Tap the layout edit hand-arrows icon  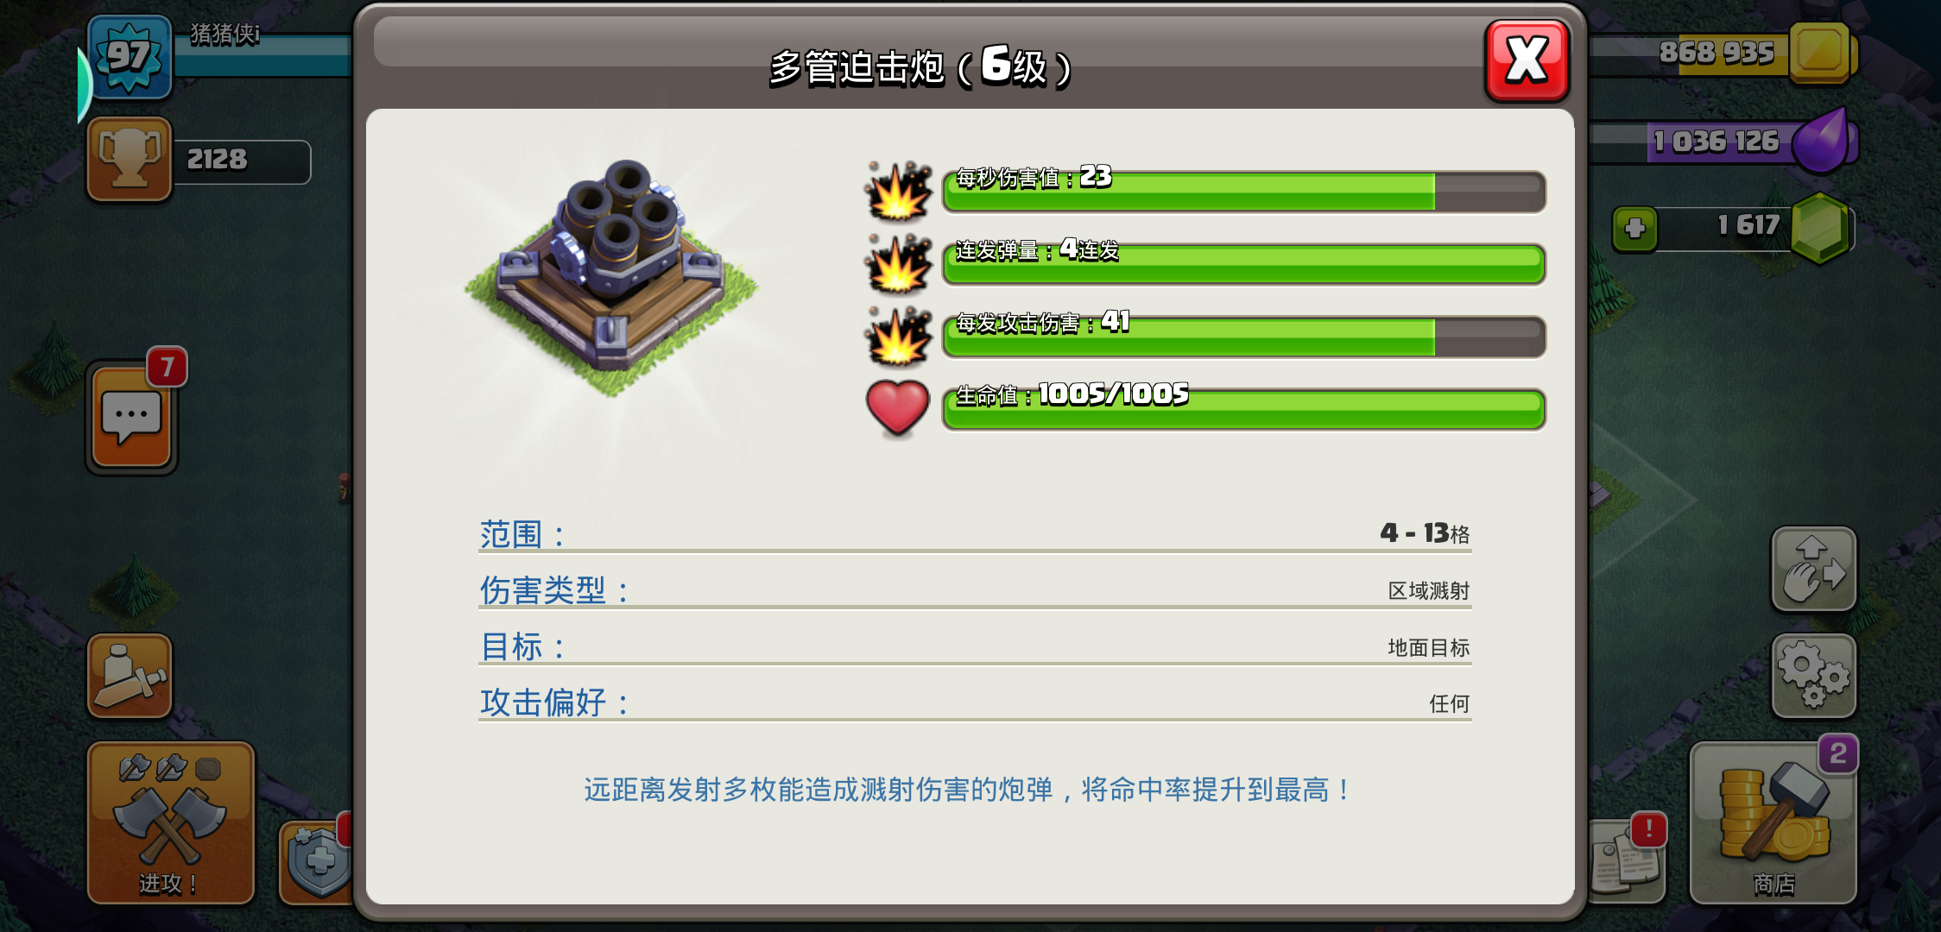coord(1813,569)
